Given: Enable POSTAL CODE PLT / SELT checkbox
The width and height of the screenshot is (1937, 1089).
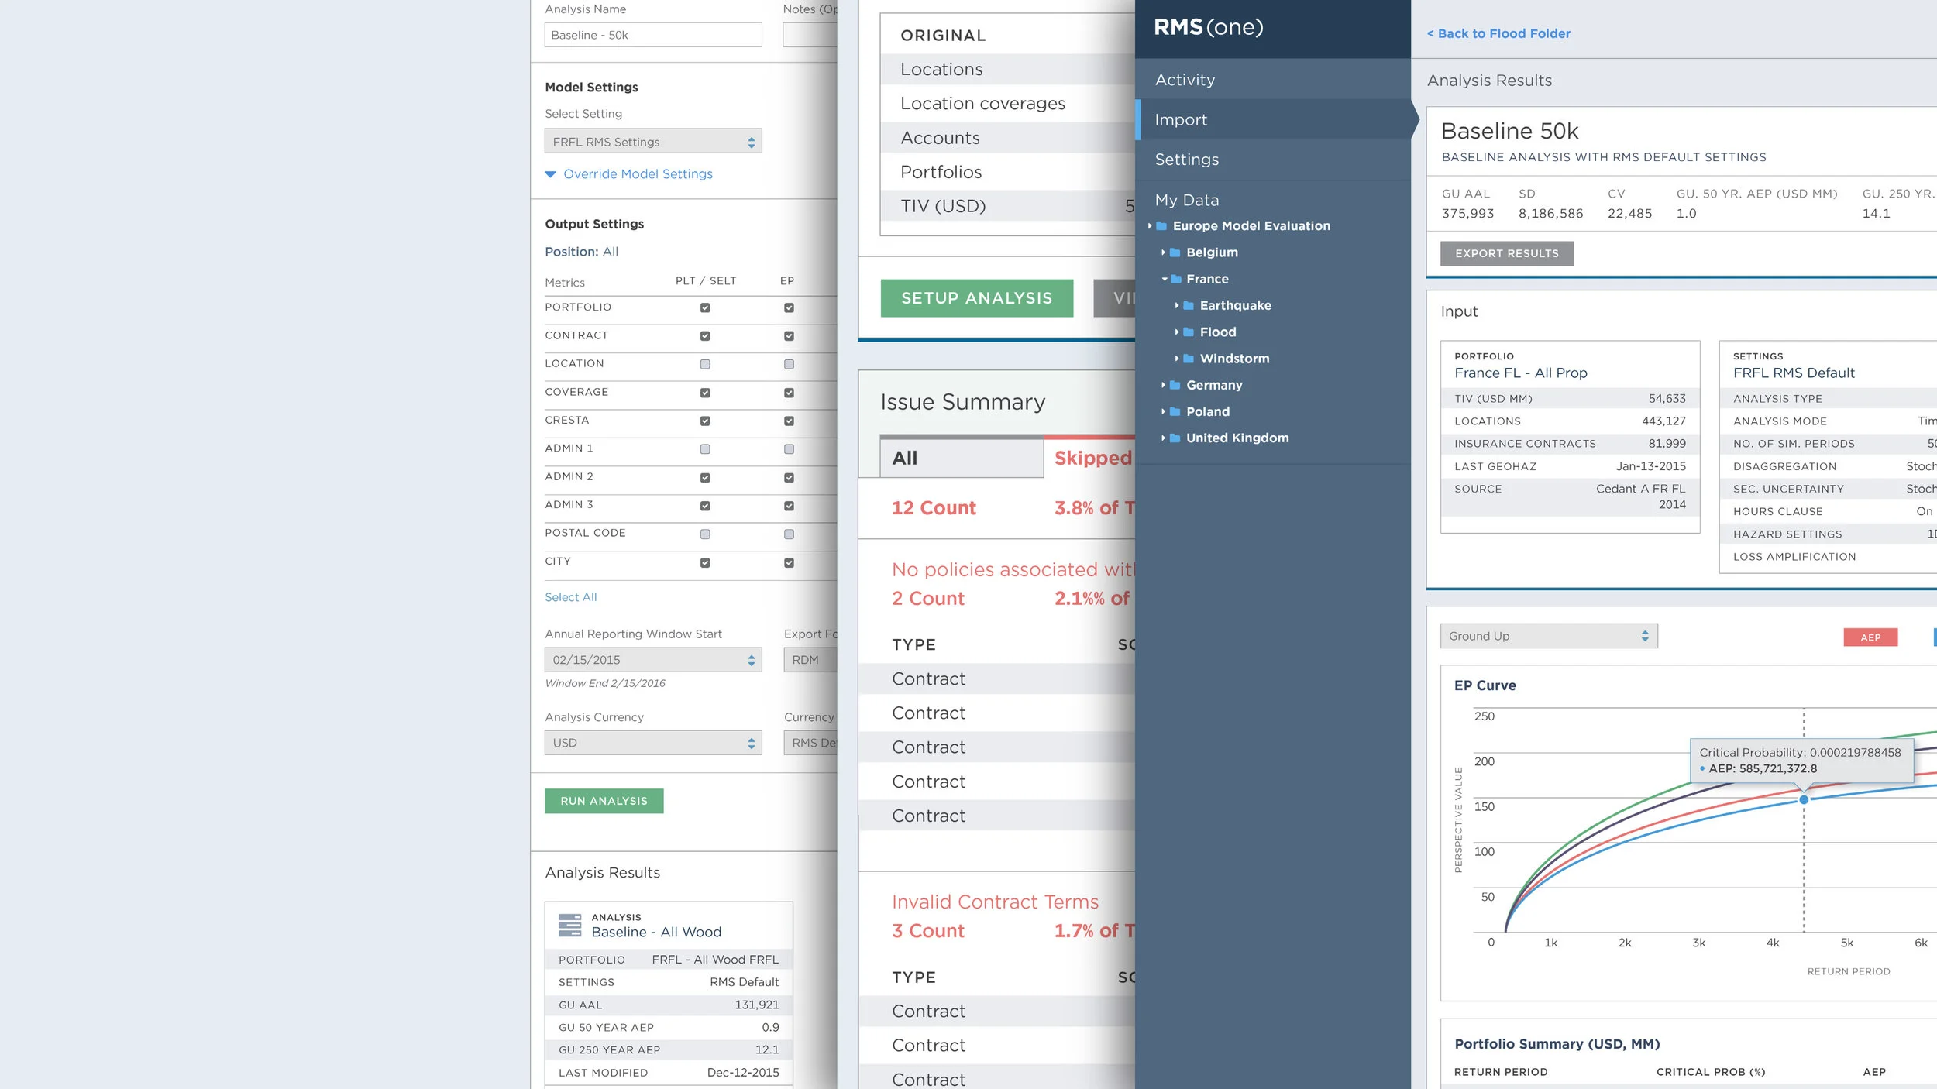Looking at the screenshot, I should (704, 534).
